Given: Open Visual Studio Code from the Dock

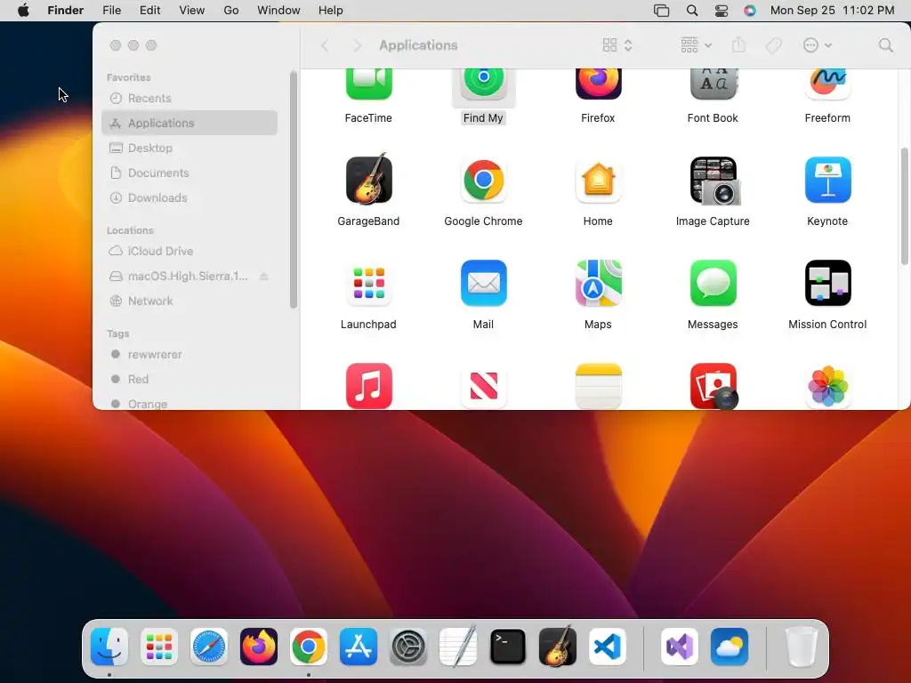Looking at the screenshot, I should click(607, 647).
